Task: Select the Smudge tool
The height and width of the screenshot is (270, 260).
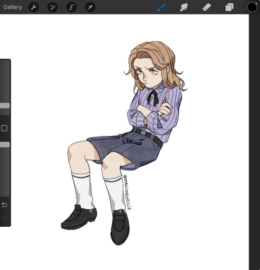Action: [184, 7]
